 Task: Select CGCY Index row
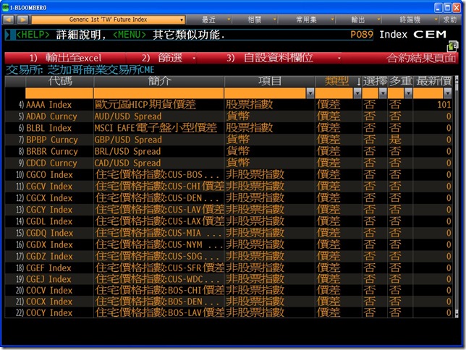point(229,210)
